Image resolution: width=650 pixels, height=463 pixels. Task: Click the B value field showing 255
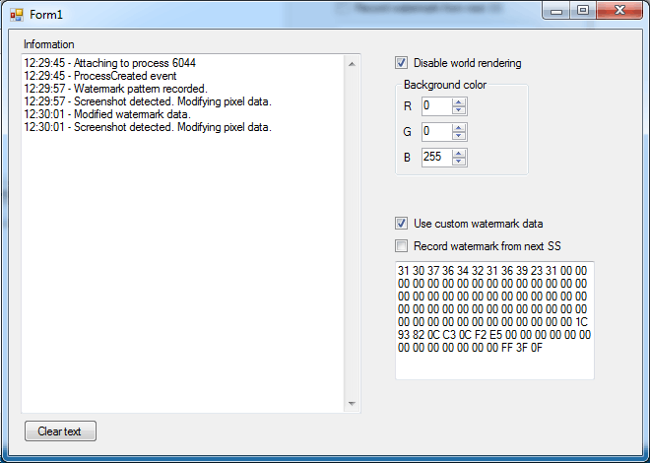pyautogui.click(x=436, y=157)
